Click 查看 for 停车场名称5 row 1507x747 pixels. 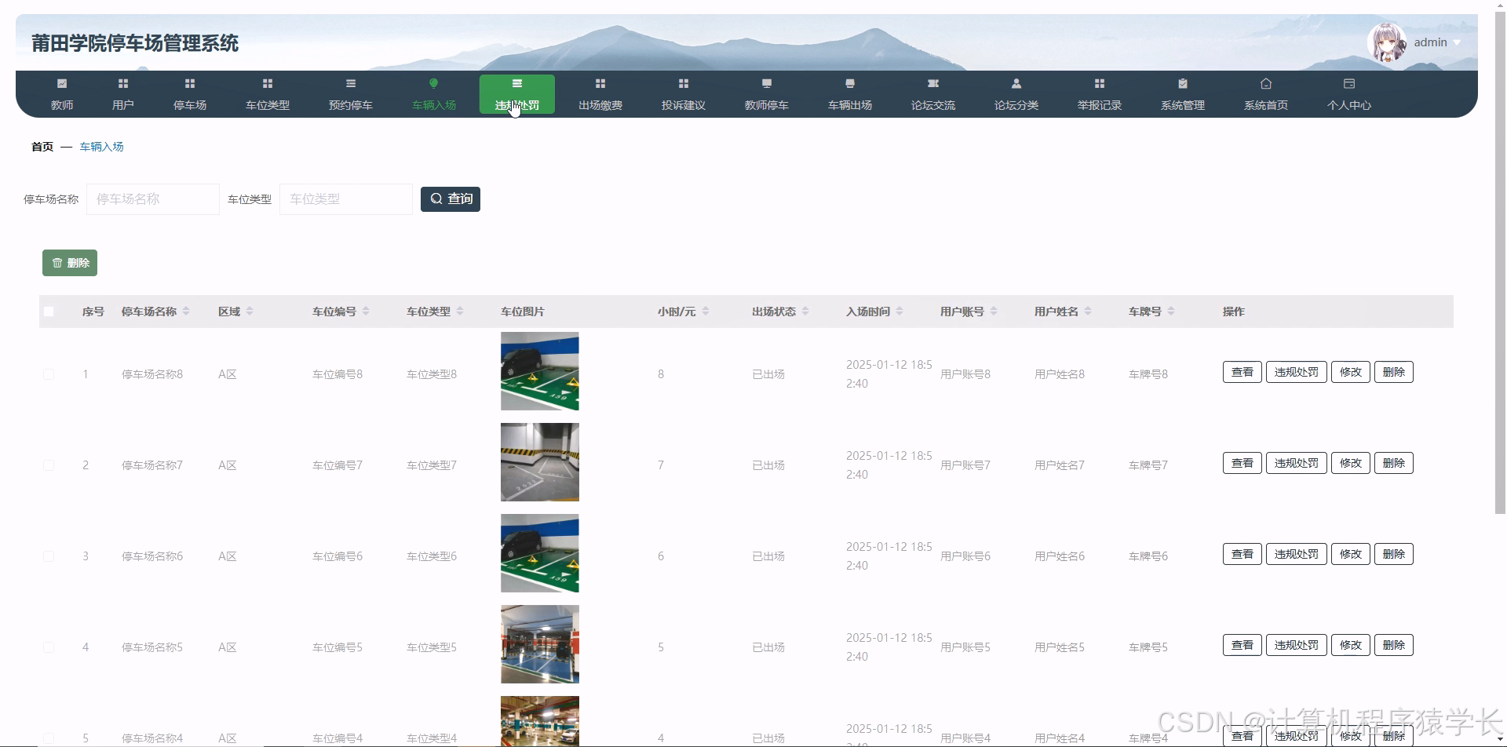pyautogui.click(x=1242, y=645)
